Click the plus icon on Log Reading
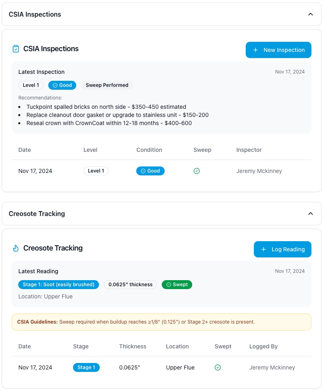324x391 pixels. (x=264, y=249)
